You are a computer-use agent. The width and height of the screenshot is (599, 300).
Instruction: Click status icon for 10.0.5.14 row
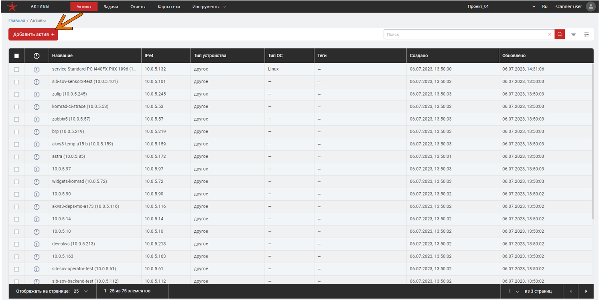37,219
